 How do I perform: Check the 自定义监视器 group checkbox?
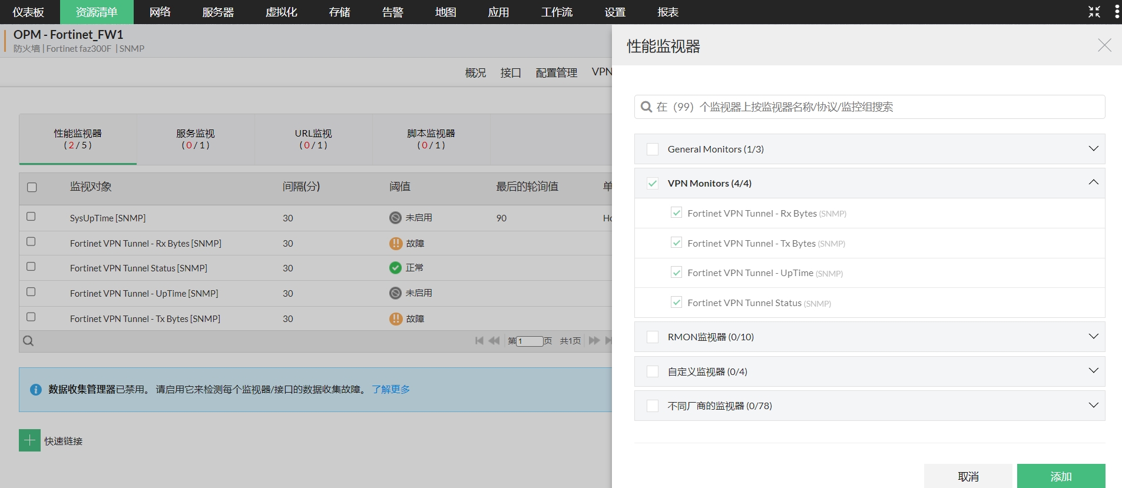(653, 371)
